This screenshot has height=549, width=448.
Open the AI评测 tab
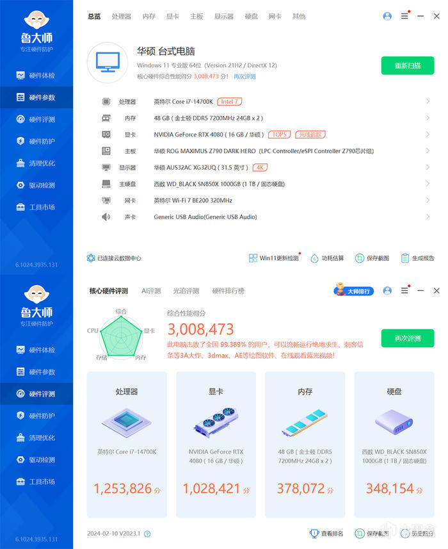pos(151,291)
